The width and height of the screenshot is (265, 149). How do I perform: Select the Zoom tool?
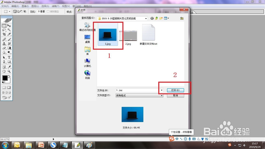point(9,71)
